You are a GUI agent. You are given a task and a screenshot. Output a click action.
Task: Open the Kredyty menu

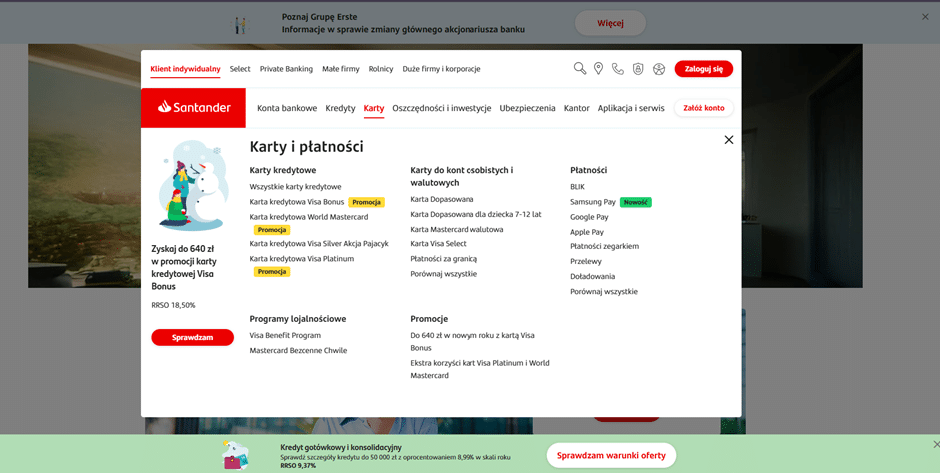coord(340,108)
